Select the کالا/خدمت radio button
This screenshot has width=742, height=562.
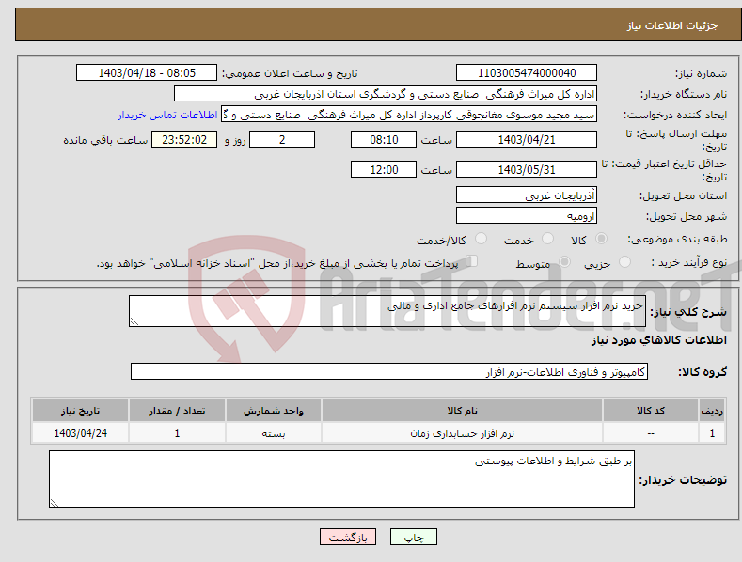481,239
